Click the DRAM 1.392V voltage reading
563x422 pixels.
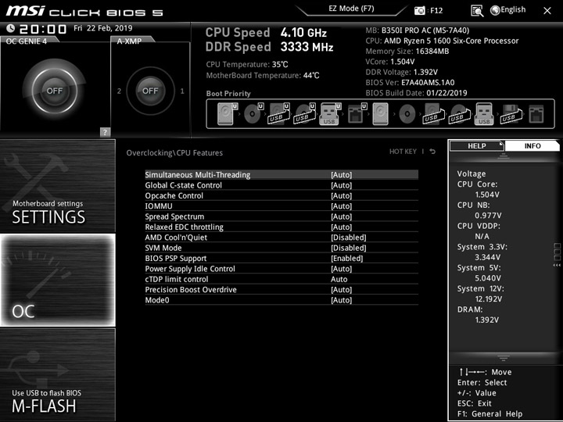(x=487, y=320)
